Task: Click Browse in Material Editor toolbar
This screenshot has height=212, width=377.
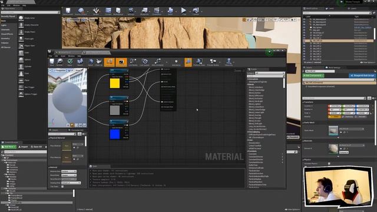Action: (x=59, y=62)
